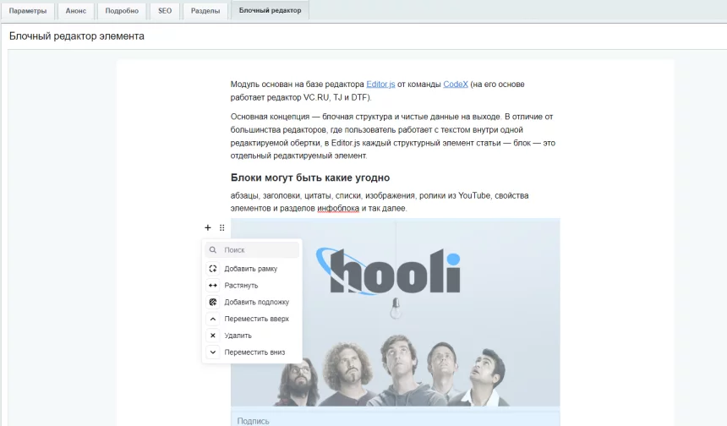Follow the 'Editor.js' hyperlink
Screen dimensions: 727x426
coord(380,85)
